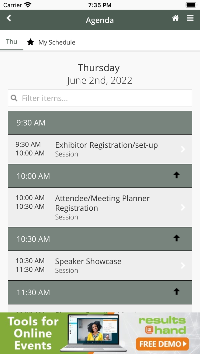Expand the Speaker Showcase session chevron

183,265
